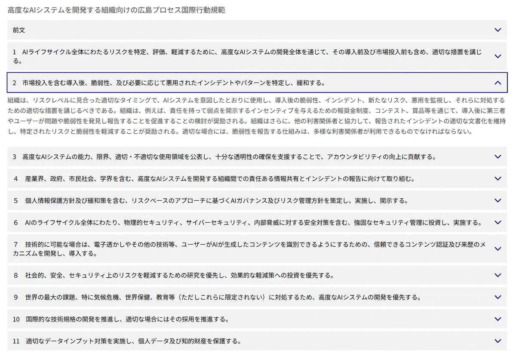Expand item 3 about 透明性 and accountability
Viewport: 516px width, 359px height.
[x=257, y=157]
